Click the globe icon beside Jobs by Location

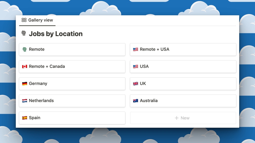click(x=24, y=33)
